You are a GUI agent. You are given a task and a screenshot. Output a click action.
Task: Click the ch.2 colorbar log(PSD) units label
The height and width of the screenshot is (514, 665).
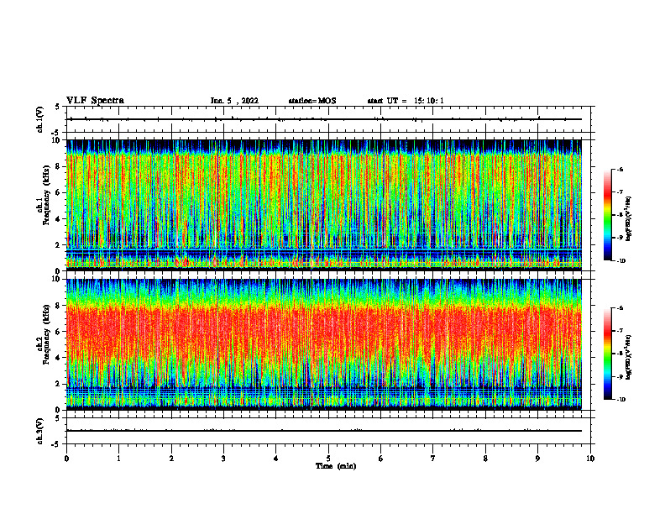point(629,358)
